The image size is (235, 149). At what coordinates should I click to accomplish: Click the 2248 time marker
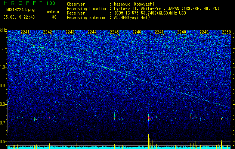(182, 32)
